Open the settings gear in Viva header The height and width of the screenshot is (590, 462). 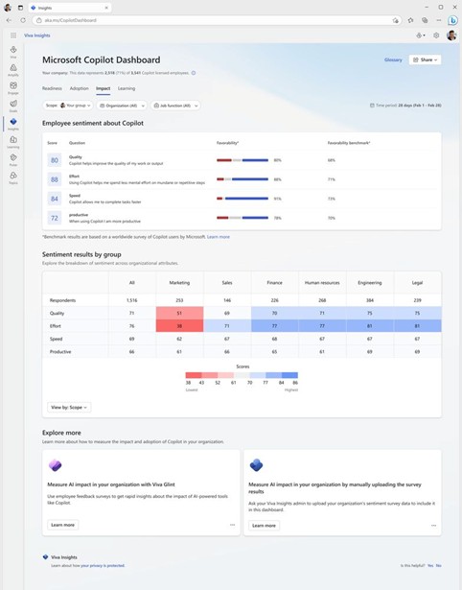[x=436, y=35]
